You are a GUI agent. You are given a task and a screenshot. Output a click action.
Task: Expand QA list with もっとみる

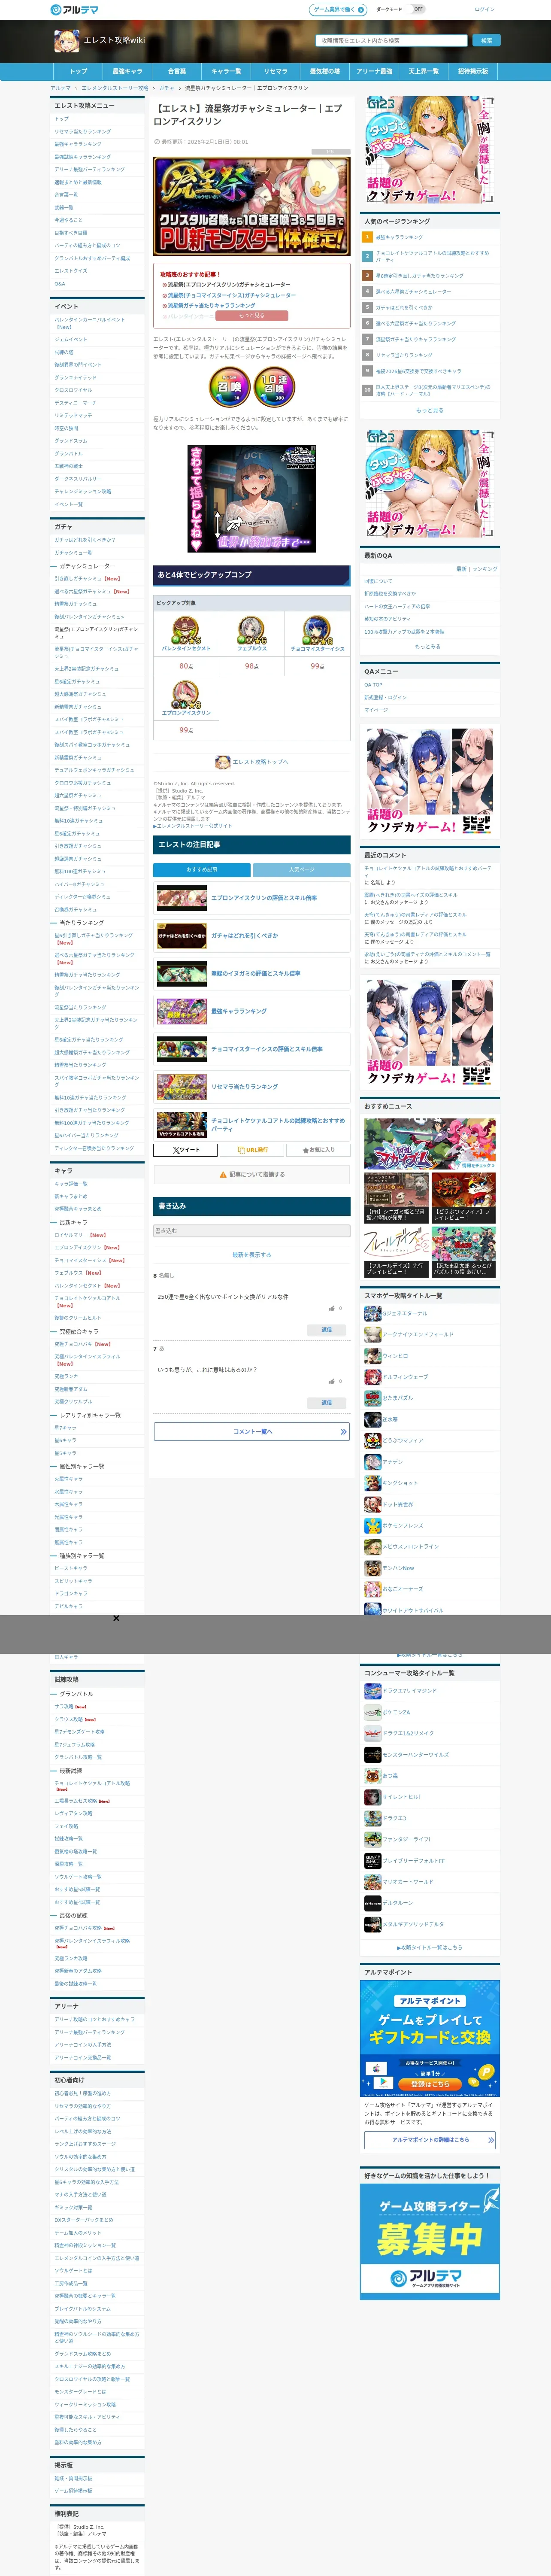[x=427, y=646]
